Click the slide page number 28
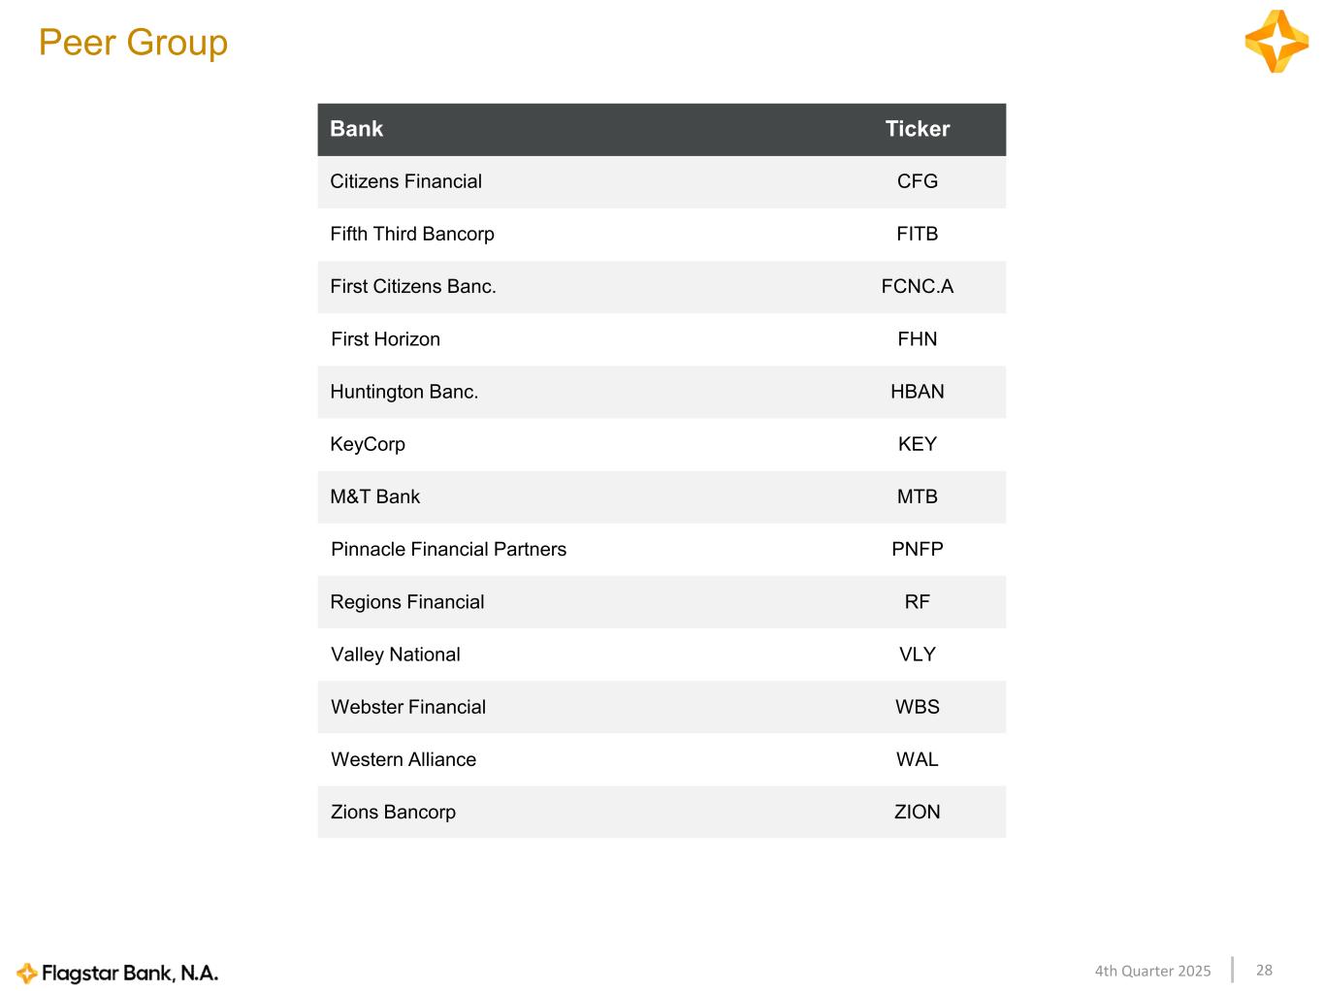Viewport: 1324px width, 991px height. coord(1264,970)
